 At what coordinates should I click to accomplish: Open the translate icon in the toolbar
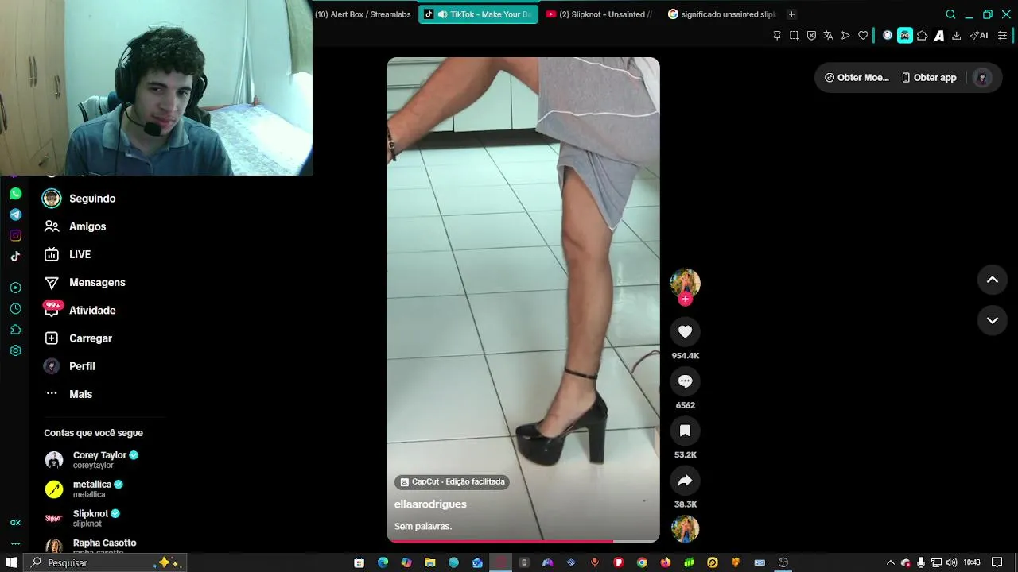coord(828,35)
